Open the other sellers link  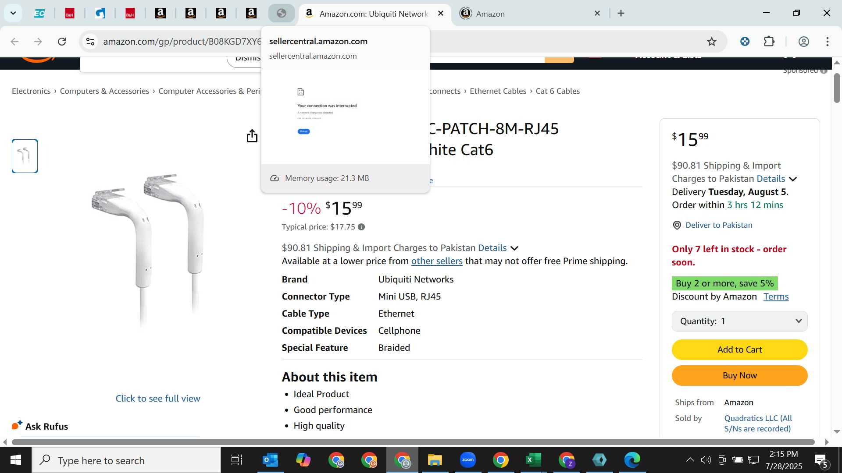tap(437, 261)
